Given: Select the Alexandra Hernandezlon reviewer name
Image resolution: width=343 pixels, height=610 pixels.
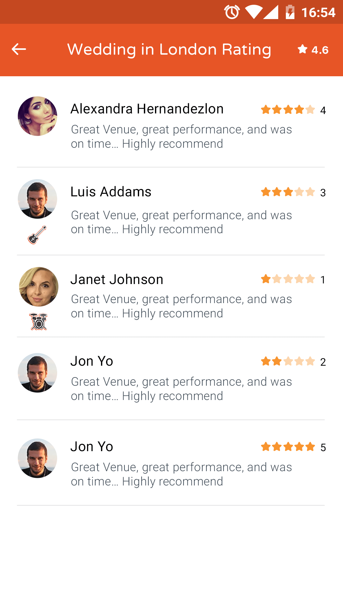Looking at the screenshot, I should click(147, 109).
